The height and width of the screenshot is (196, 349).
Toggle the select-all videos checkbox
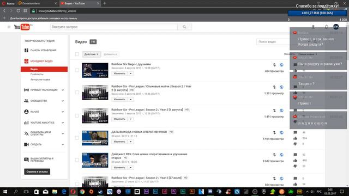coord(77,54)
